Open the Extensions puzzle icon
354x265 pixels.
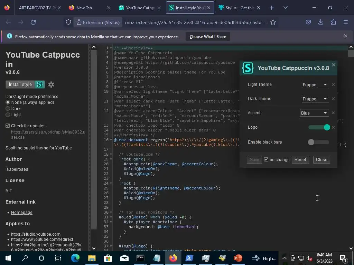click(x=333, y=22)
